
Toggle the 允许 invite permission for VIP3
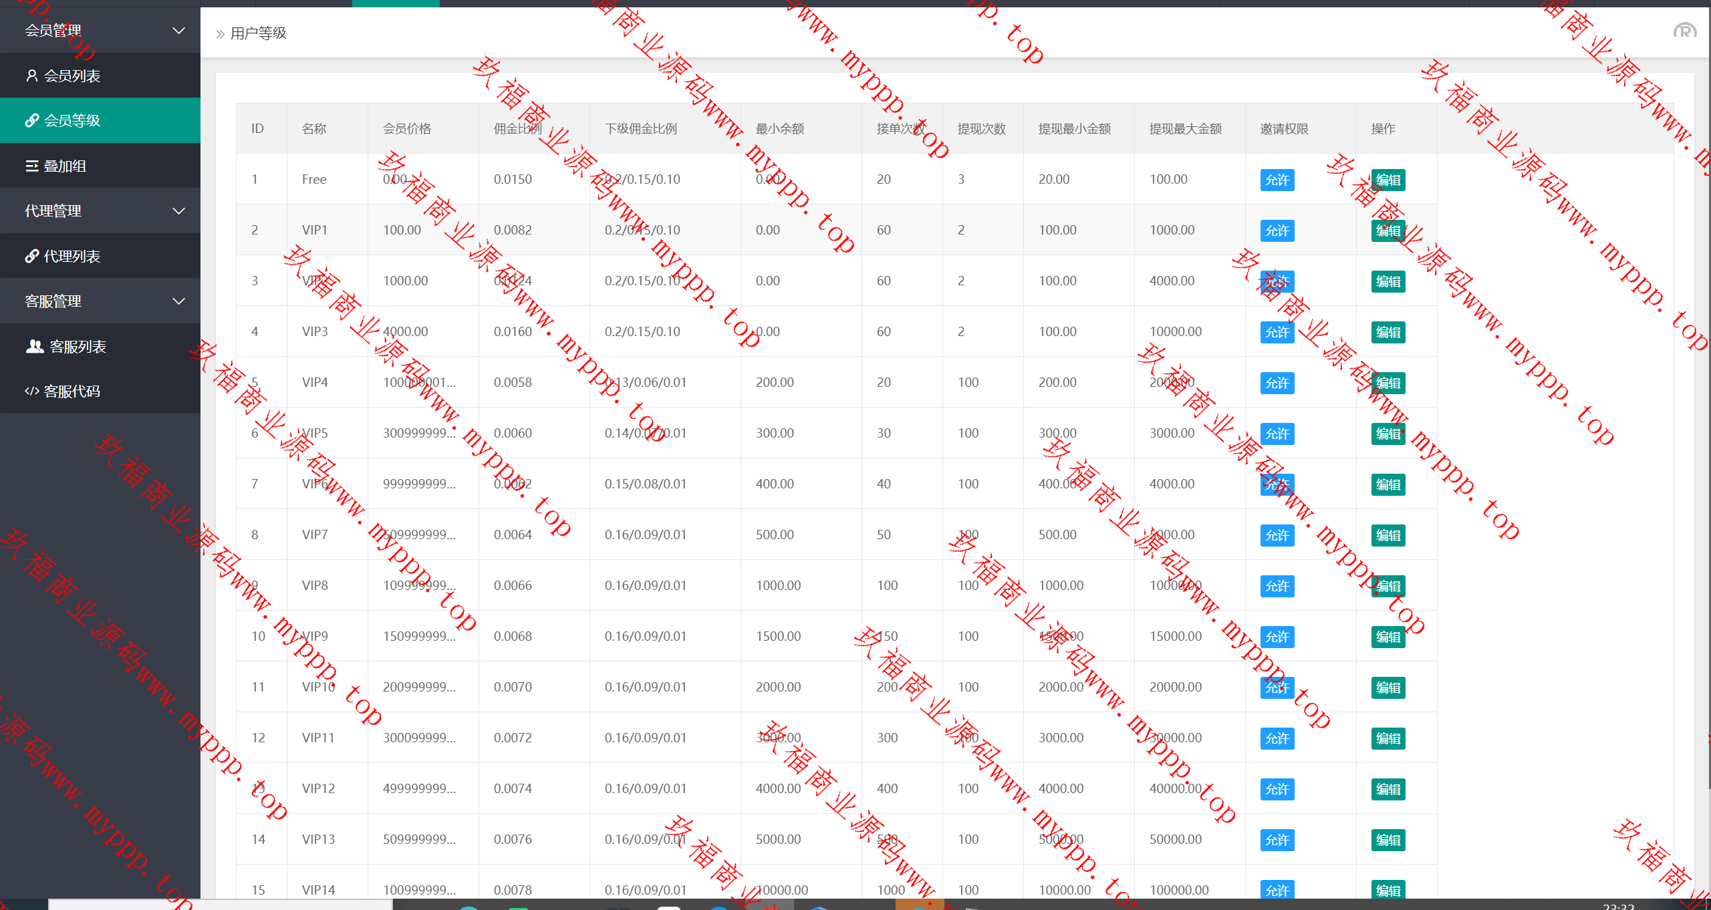(1277, 332)
